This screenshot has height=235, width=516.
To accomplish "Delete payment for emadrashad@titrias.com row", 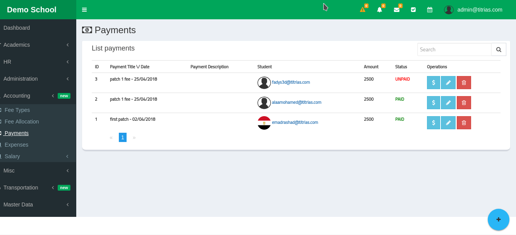I will click(x=464, y=123).
